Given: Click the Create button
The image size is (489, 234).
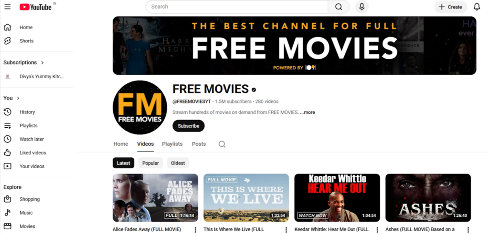Looking at the screenshot, I should coord(450,7).
